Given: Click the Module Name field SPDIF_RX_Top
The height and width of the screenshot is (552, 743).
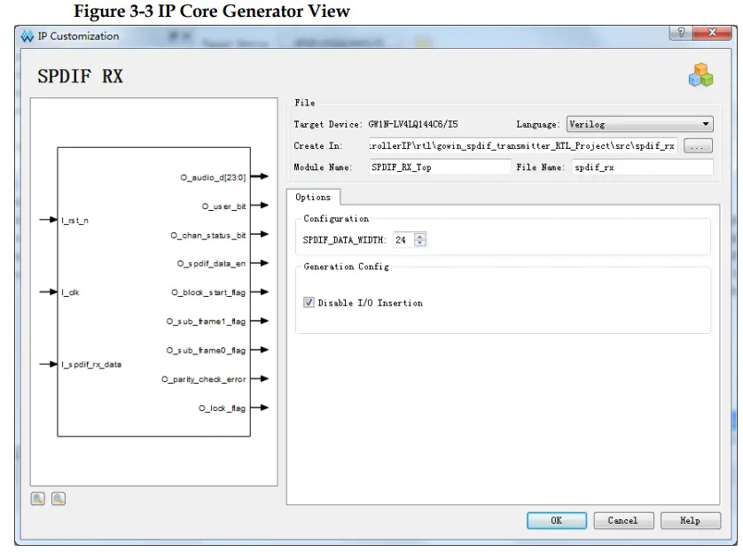Looking at the screenshot, I should [x=440, y=167].
